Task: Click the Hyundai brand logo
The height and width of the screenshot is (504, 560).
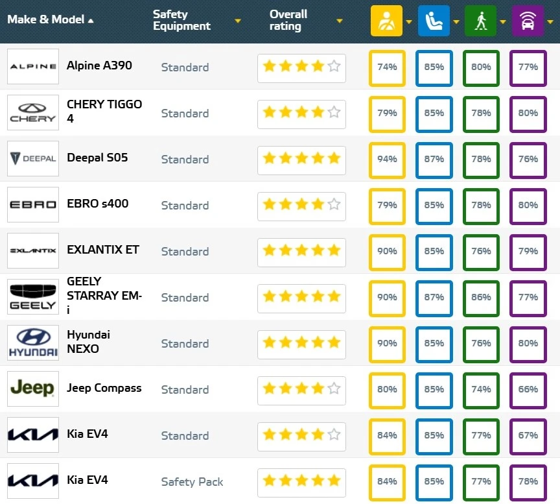Action: tap(33, 343)
